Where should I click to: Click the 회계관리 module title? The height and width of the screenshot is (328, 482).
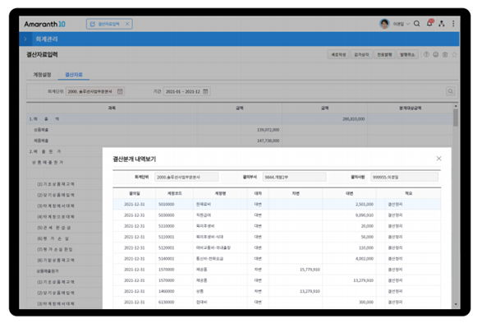47,39
